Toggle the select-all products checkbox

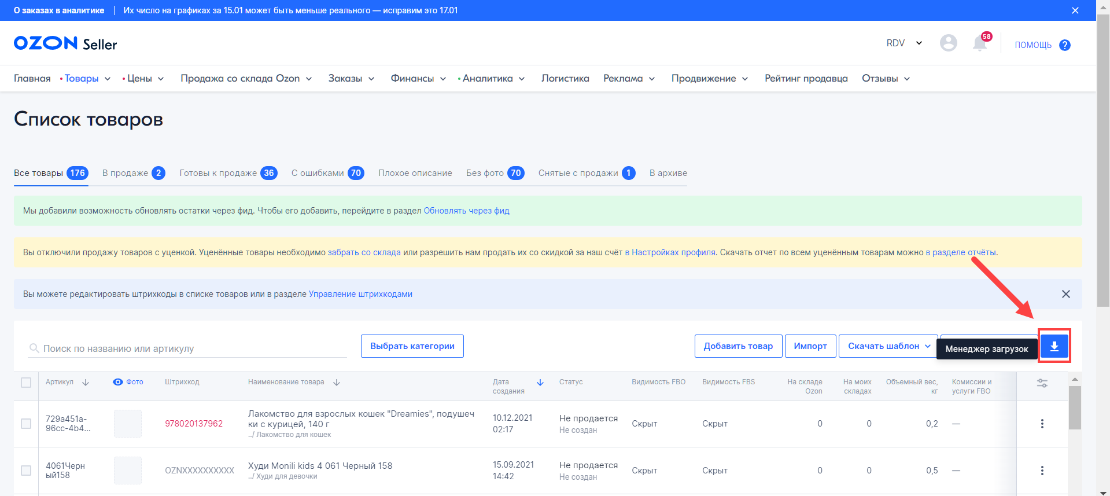coord(26,383)
